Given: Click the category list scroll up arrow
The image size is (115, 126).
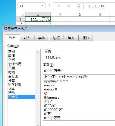Looking at the screenshot, I should (x=38, y=52).
